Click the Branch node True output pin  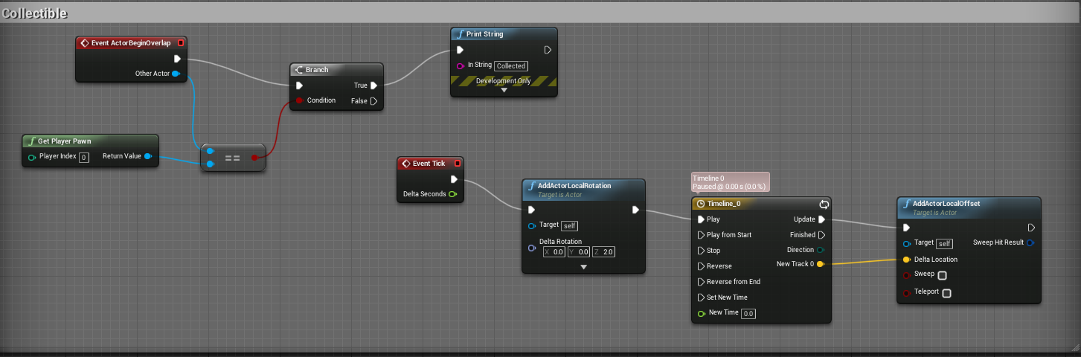coord(374,86)
